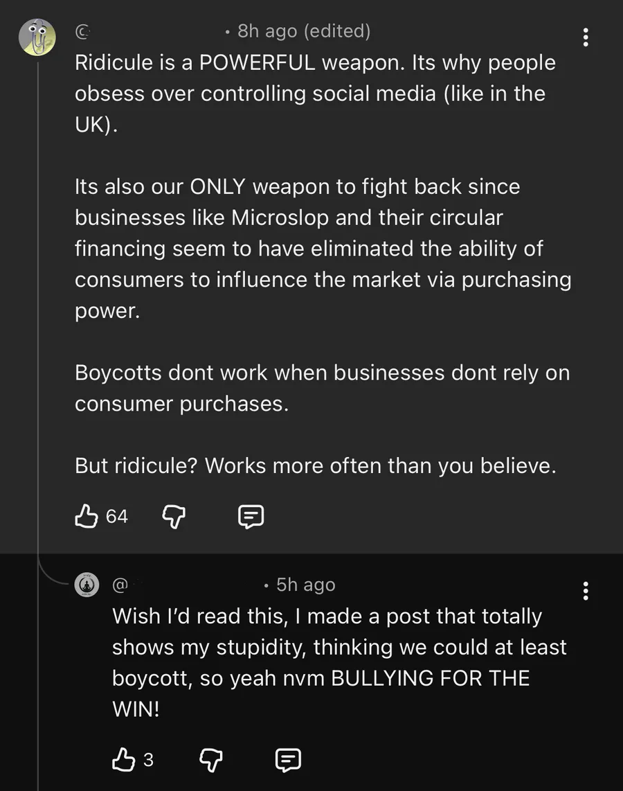
Task: Open the three-dot menu on the 5h ago reply
Action: click(586, 591)
